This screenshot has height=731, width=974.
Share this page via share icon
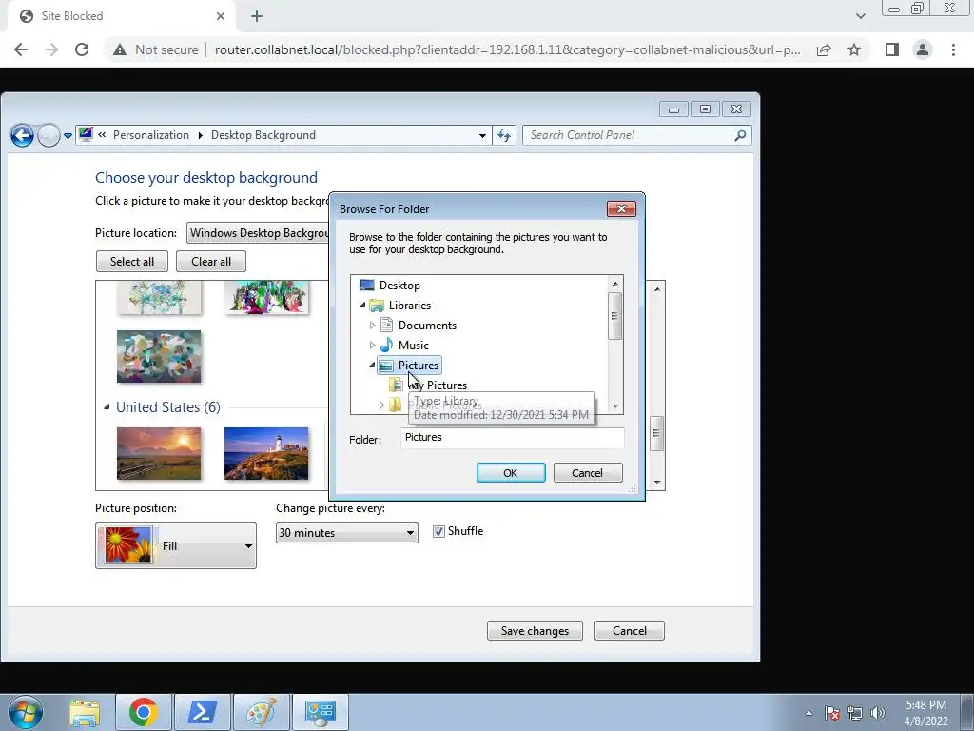[824, 49]
